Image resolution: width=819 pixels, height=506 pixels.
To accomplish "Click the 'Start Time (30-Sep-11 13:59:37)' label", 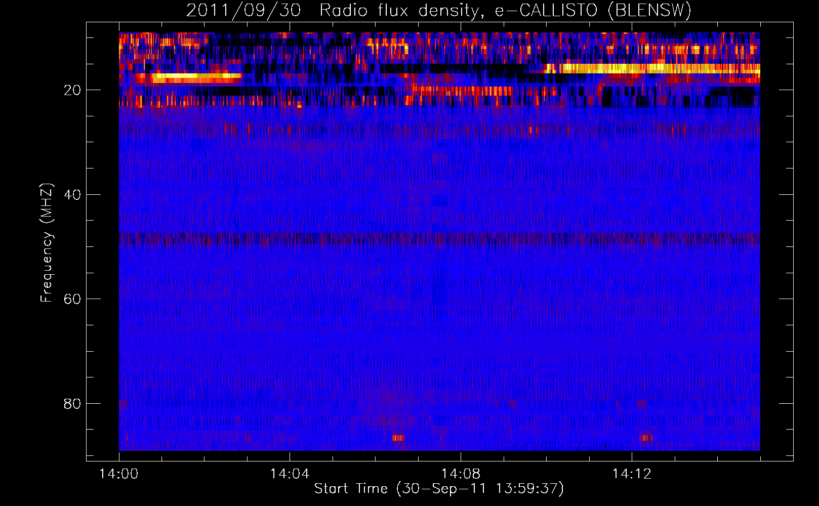I will [x=439, y=489].
